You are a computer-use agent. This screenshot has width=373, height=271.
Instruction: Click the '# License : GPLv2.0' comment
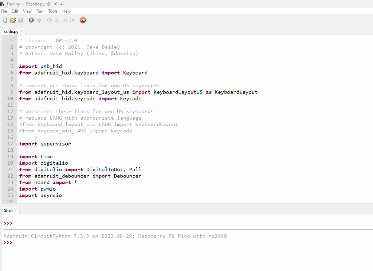point(48,41)
